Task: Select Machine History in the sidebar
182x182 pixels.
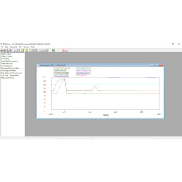Action: pyautogui.click(x=8, y=78)
